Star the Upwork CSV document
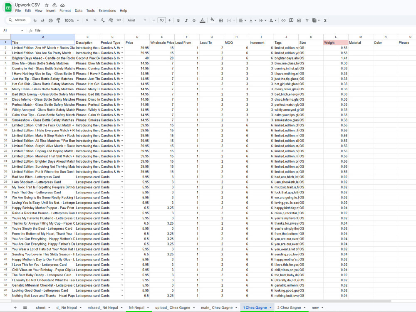The height and width of the screenshot is (312, 416). (x=47, y=5)
